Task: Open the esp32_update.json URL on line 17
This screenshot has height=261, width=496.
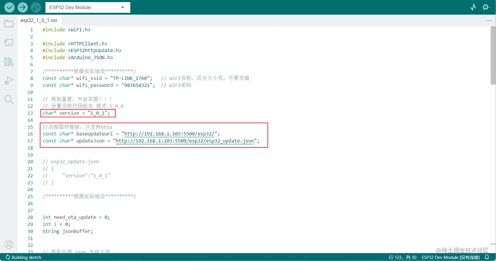Action: coord(185,141)
